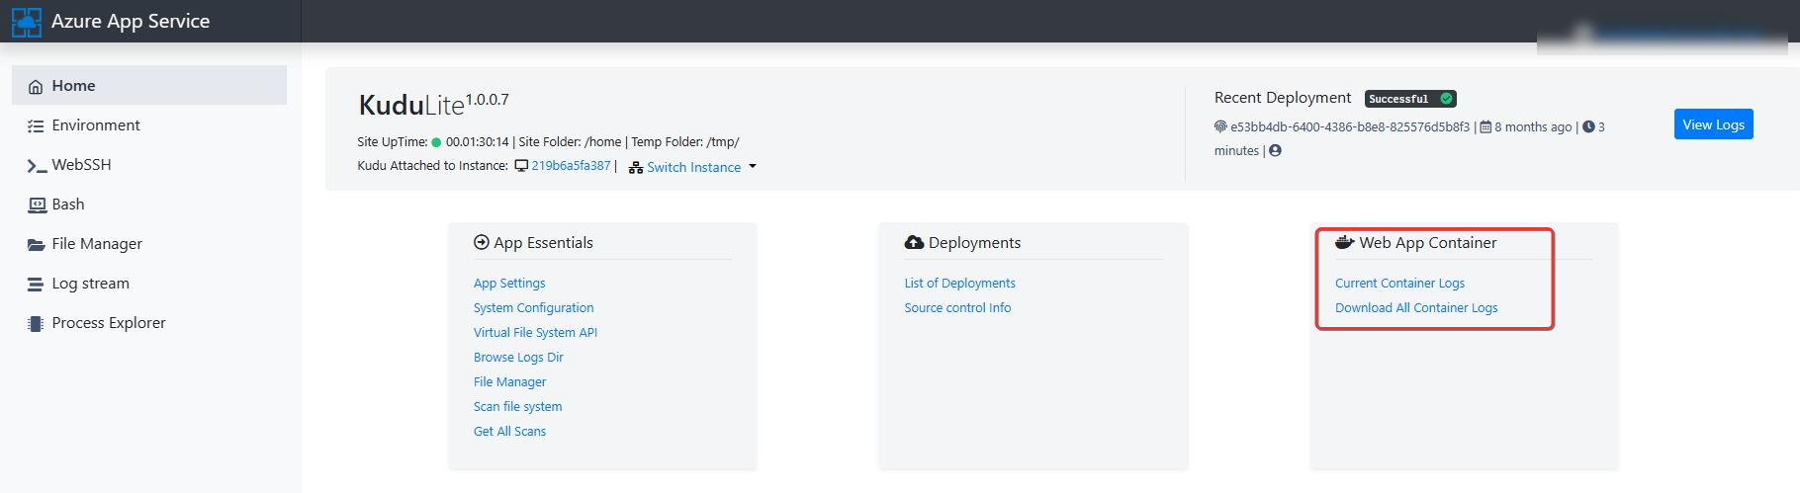Image resolution: width=1800 pixels, height=493 pixels.
Task: Open Log stream in the sidebar
Action: (90, 284)
